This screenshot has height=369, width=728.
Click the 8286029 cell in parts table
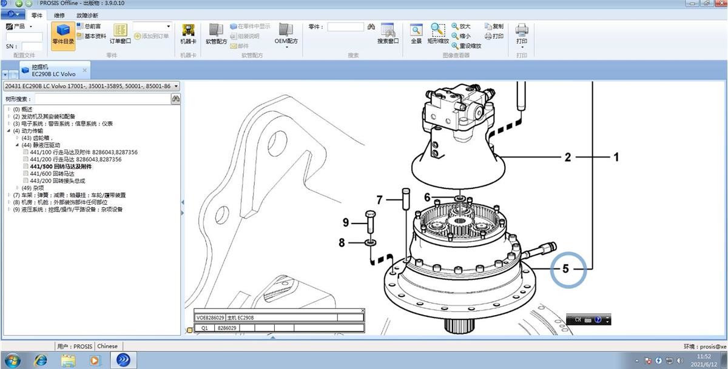coord(227,328)
